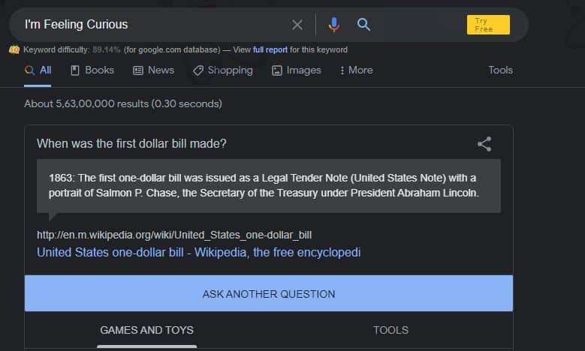Clear the search box with X icon
The height and width of the screenshot is (351, 585).
(297, 25)
